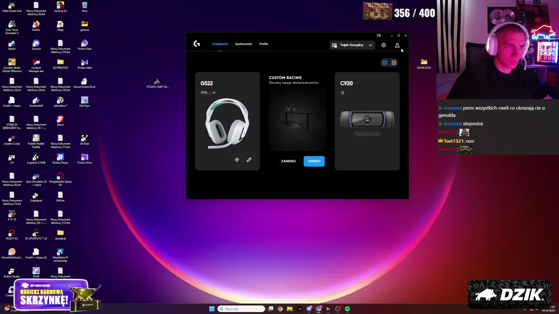
Task: Open rekordbox 7 shortcut
Action: click(x=60, y=102)
